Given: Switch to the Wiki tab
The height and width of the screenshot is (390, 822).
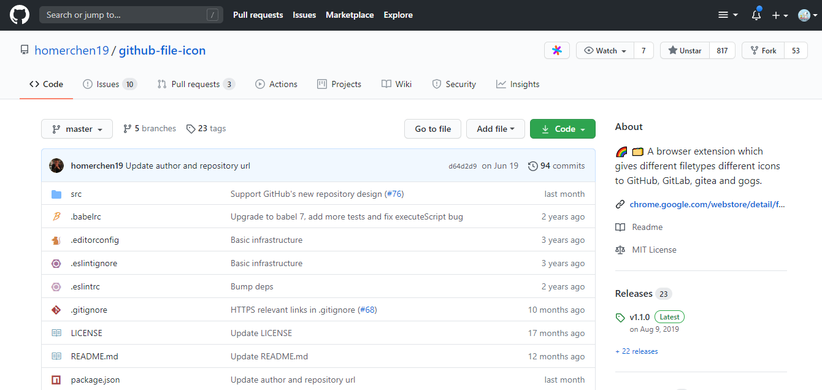Looking at the screenshot, I should pyautogui.click(x=396, y=84).
